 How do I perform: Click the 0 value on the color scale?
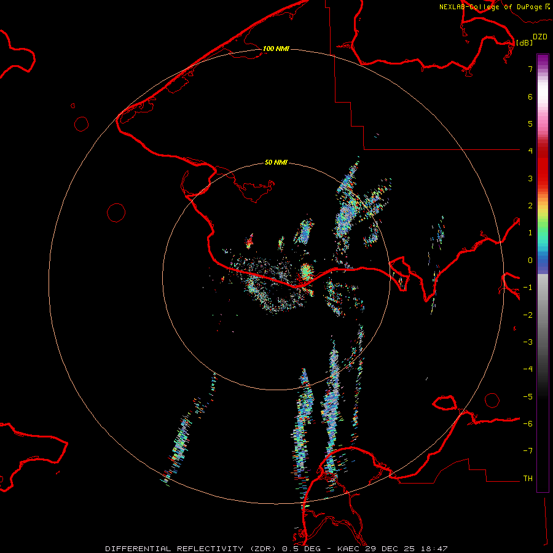coord(530,261)
